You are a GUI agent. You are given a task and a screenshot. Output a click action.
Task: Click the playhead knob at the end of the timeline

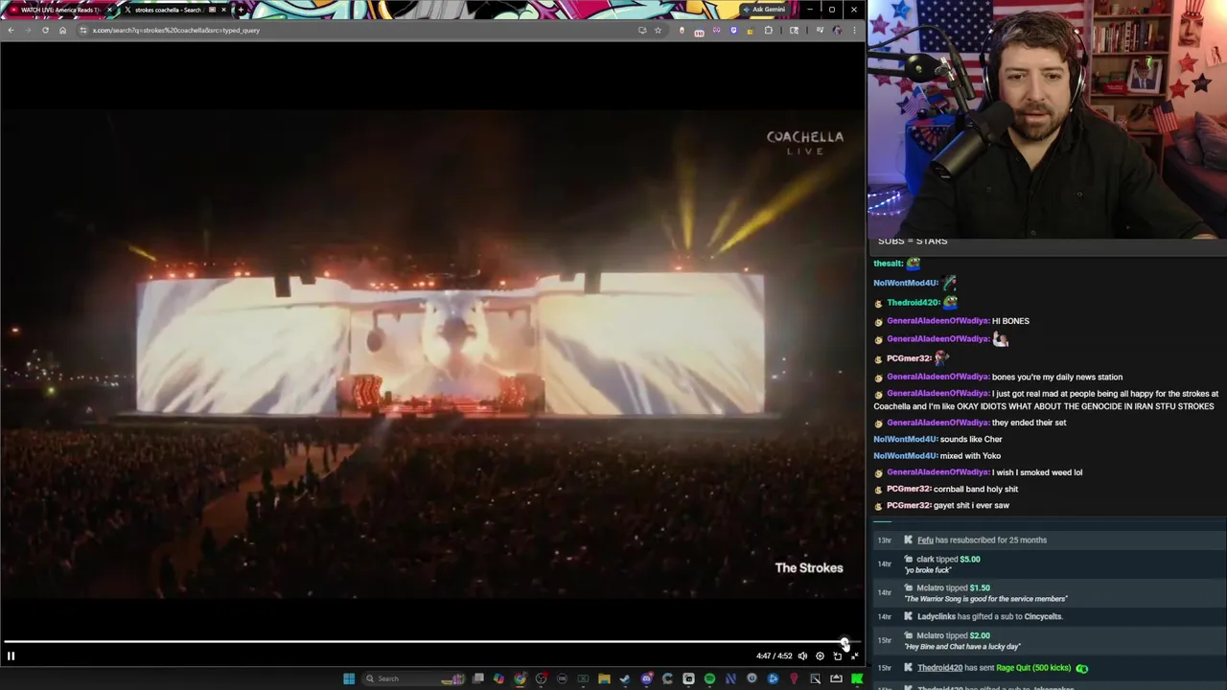(x=845, y=642)
